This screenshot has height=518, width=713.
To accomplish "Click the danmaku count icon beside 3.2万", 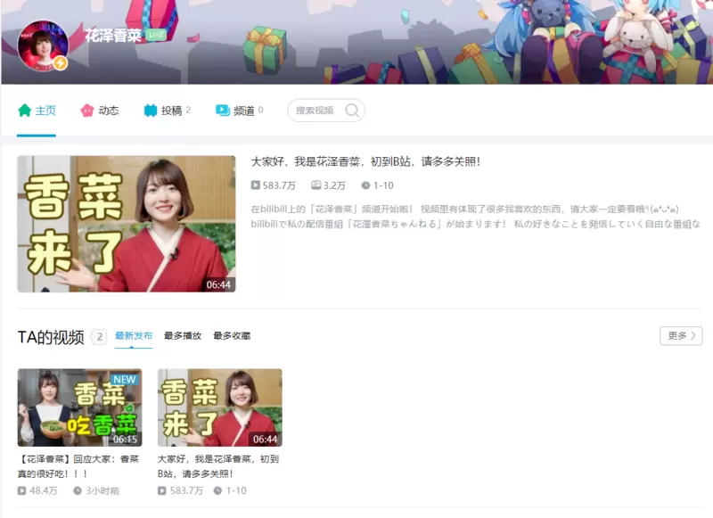I will [316, 185].
